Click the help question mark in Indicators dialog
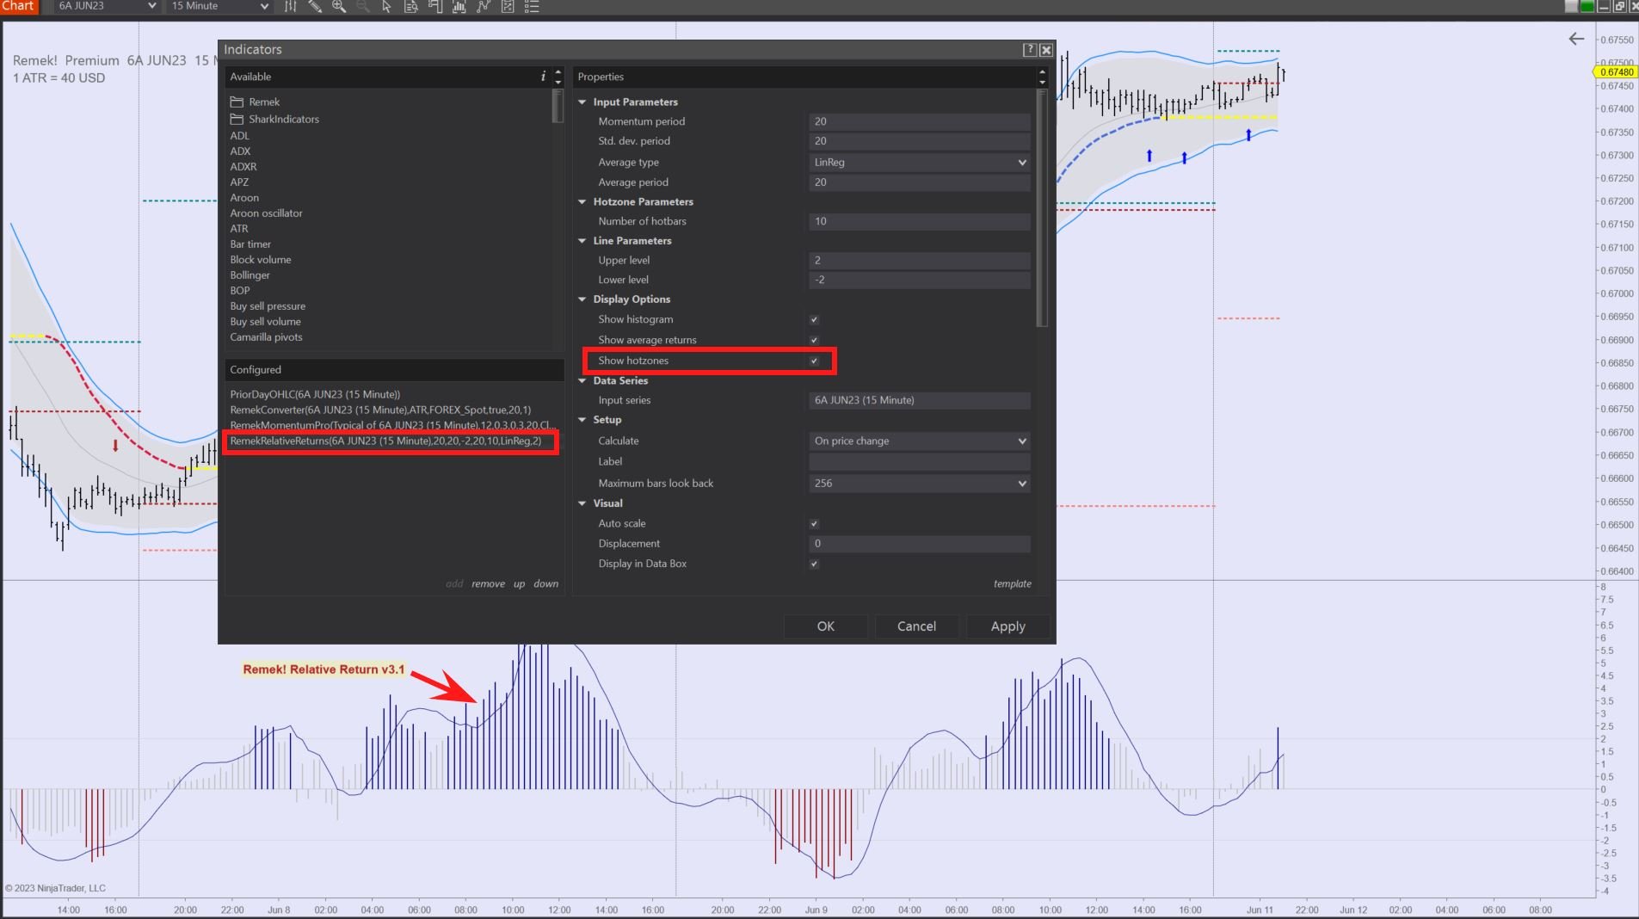The width and height of the screenshot is (1639, 919). (x=1029, y=50)
